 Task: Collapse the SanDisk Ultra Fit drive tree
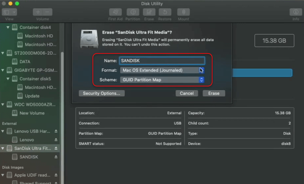tap(3, 148)
